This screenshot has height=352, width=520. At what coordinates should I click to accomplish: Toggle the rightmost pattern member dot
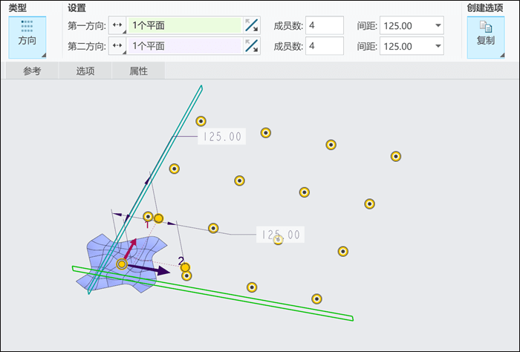(396, 156)
